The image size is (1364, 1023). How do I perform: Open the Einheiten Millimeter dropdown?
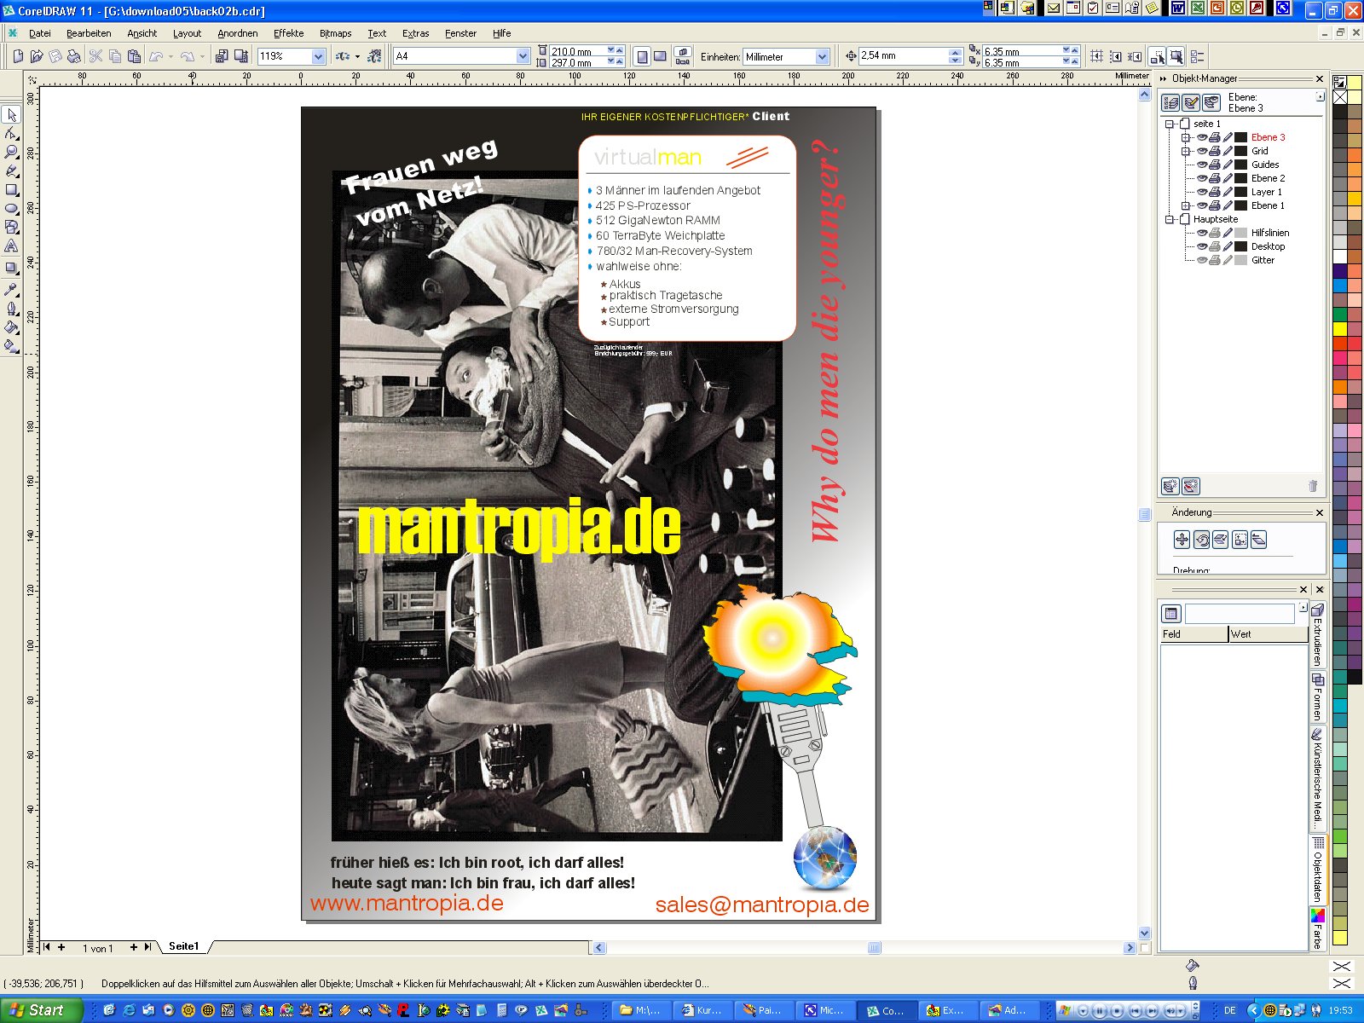pyautogui.click(x=822, y=57)
